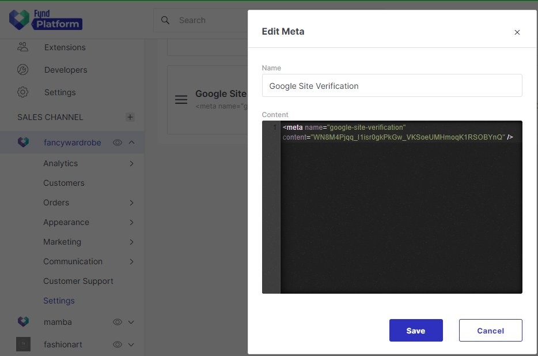Cancel editing the meta tag

tap(490, 330)
